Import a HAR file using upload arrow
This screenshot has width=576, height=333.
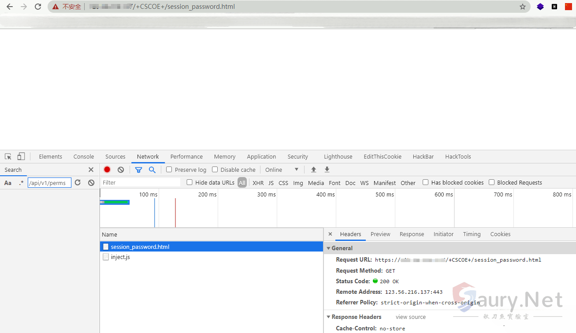pyautogui.click(x=313, y=170)
